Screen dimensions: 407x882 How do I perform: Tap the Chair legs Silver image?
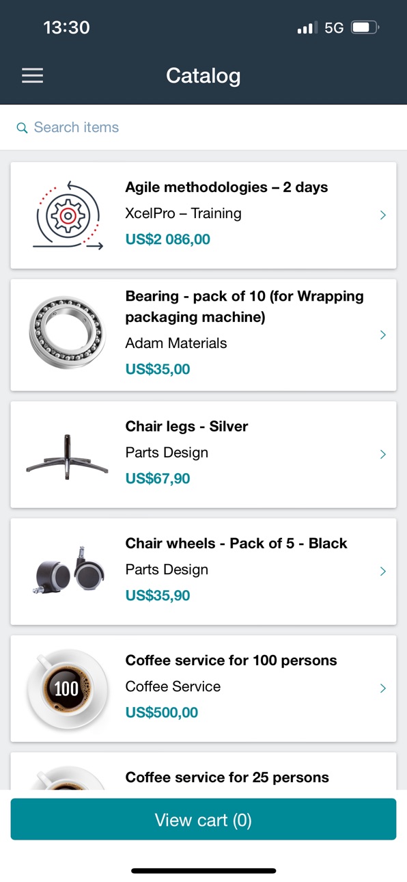(x=68, y=455)
